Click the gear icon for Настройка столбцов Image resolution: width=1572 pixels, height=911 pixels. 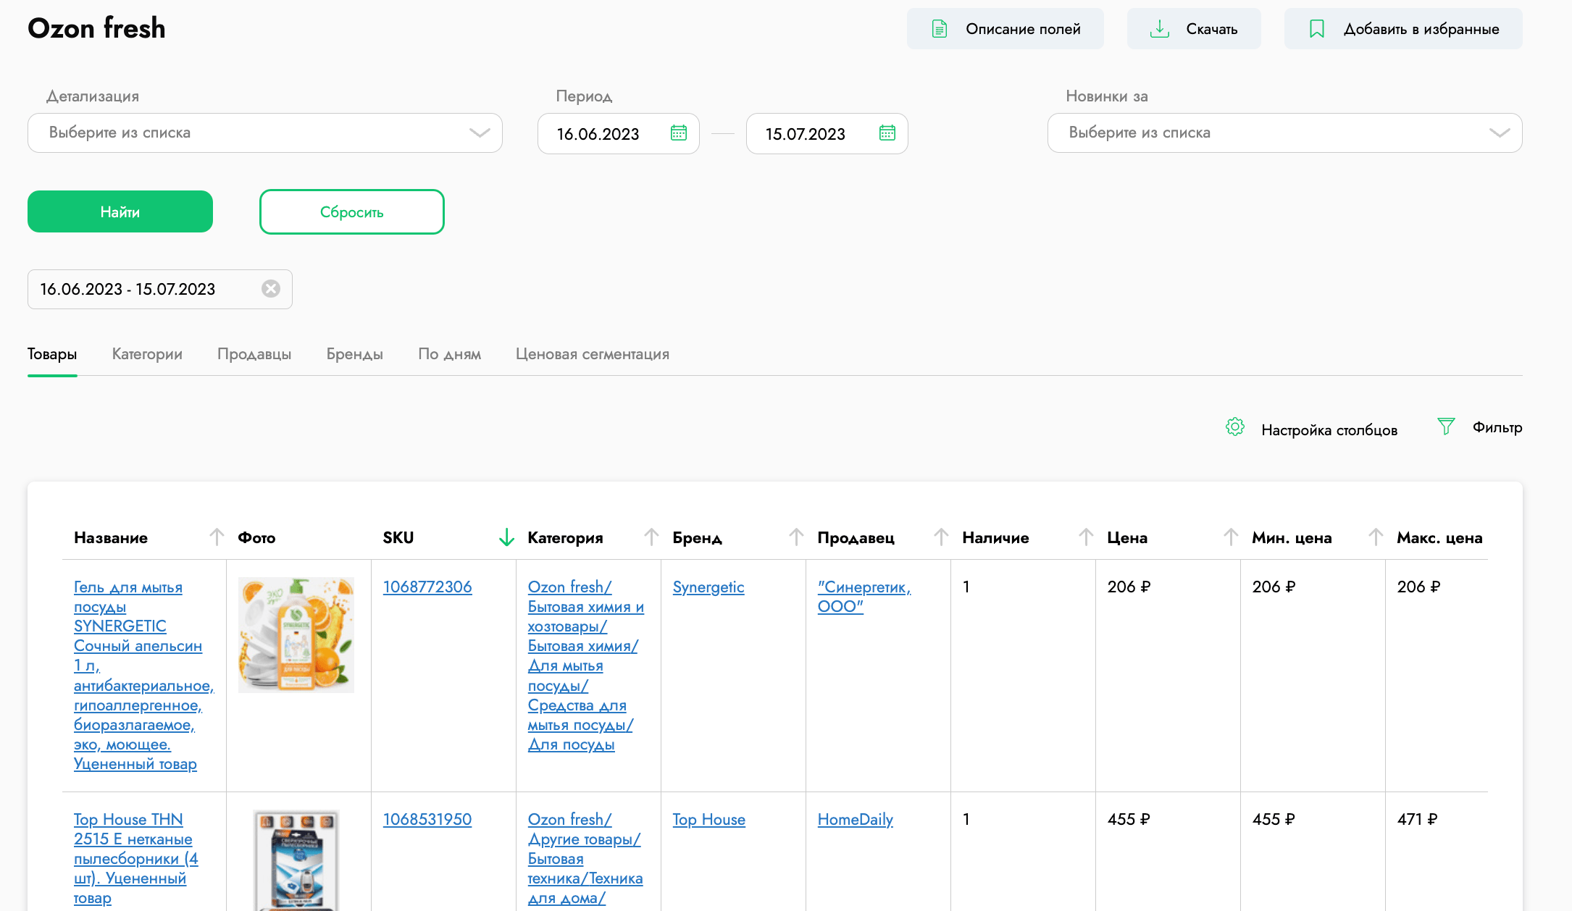[x=1235, y=427]
